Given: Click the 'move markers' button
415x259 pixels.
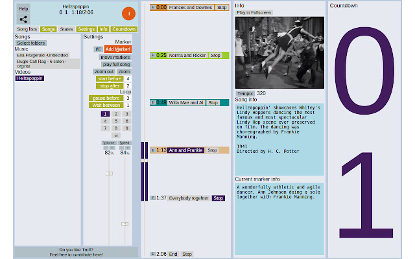Looking at the screenshot, I should coord(115,58).
